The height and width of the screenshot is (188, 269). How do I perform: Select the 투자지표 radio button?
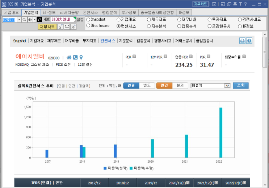pyautogui.click(x=210, y=20)
